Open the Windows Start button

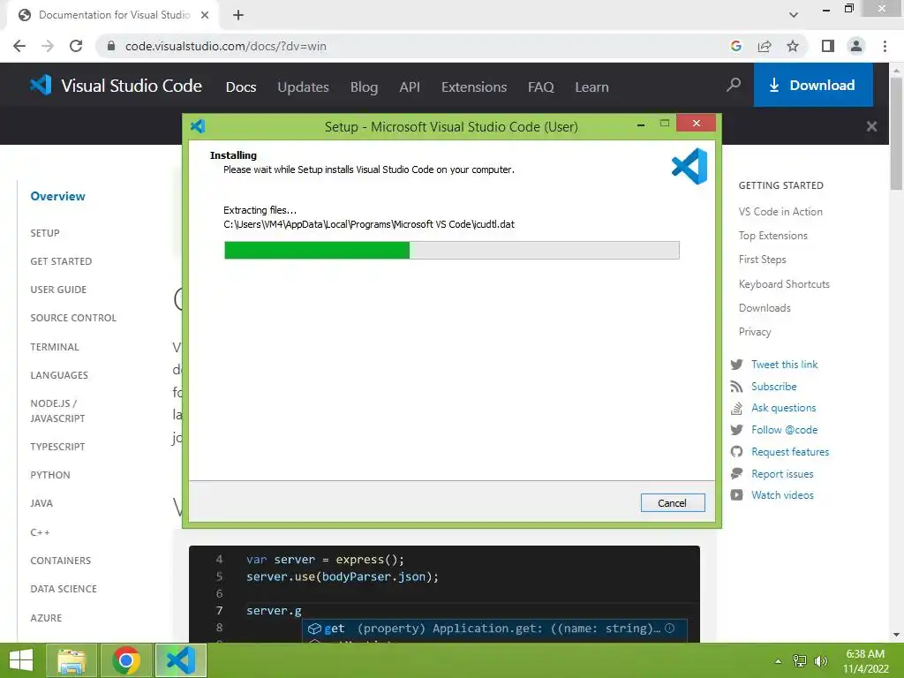pos(21,660)
